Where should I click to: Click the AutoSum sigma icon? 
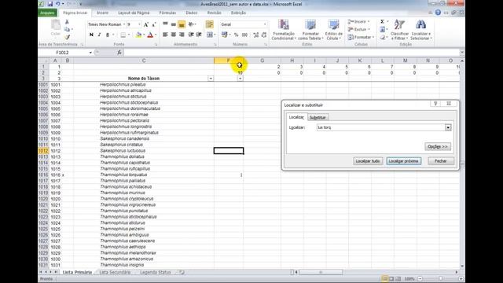pyautogui.click(x=383, y=21)
